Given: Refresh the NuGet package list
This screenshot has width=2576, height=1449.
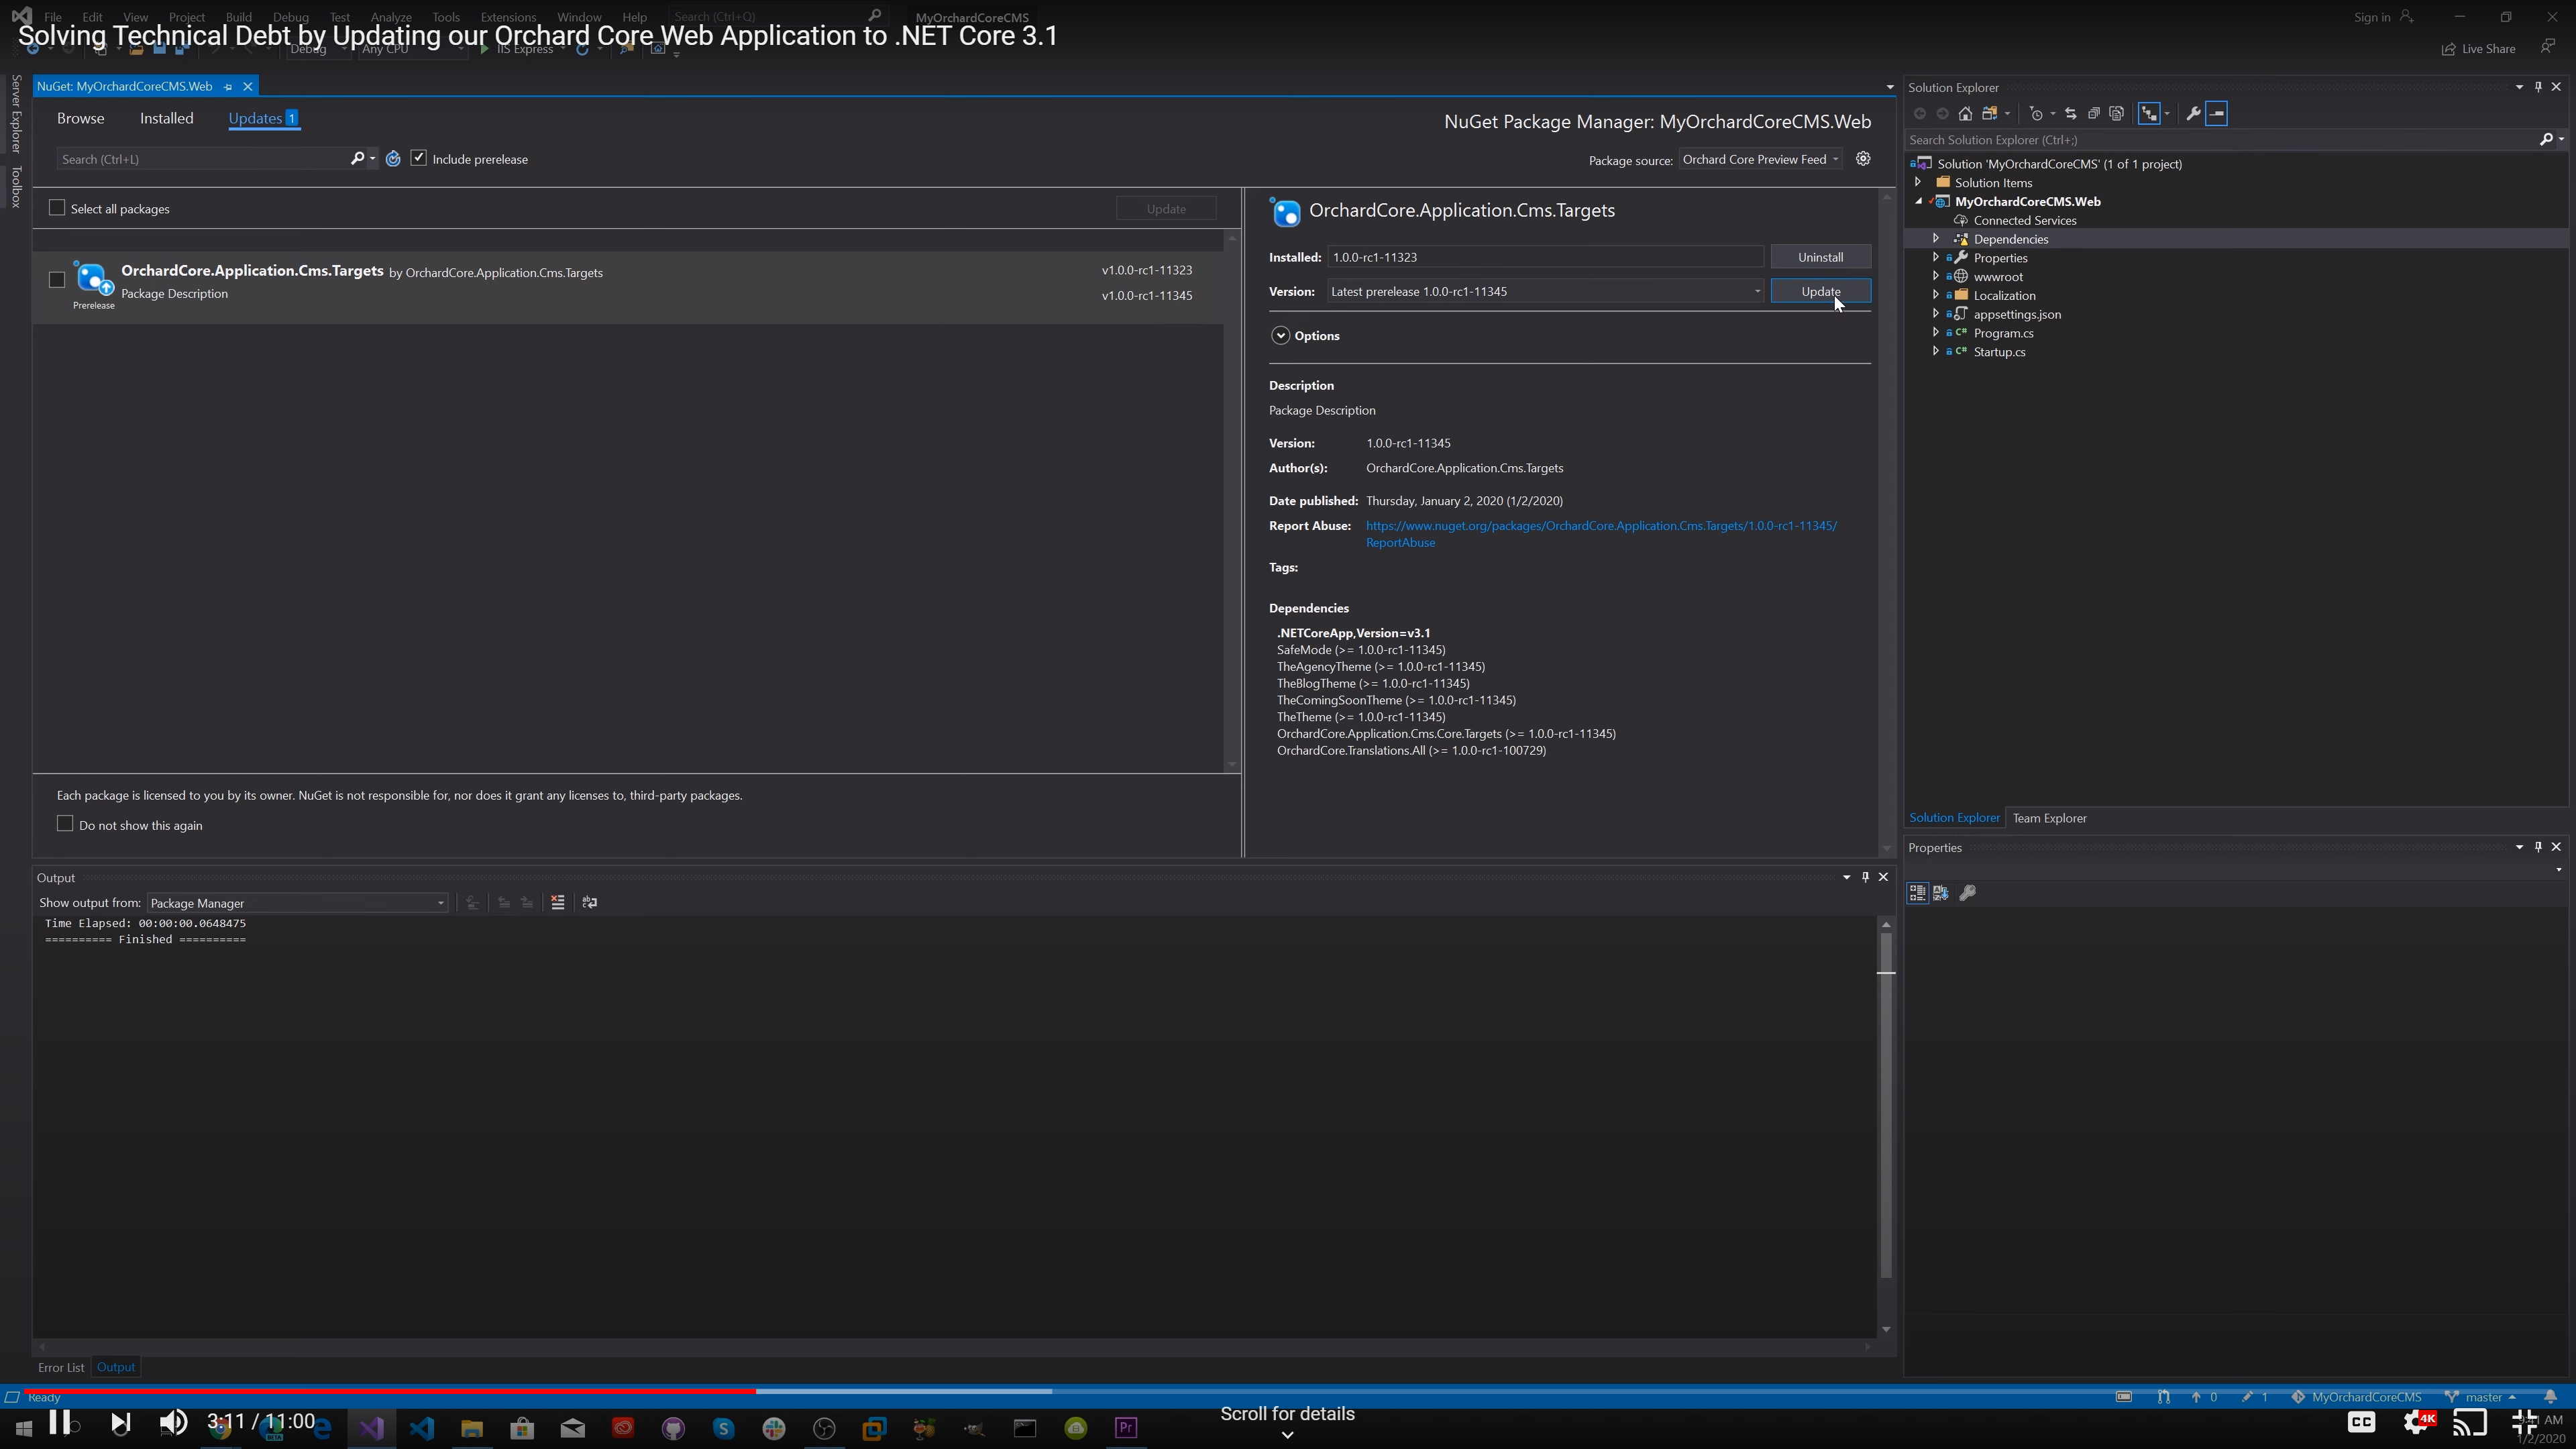Looking at the screenshot, I should (393, 159).
